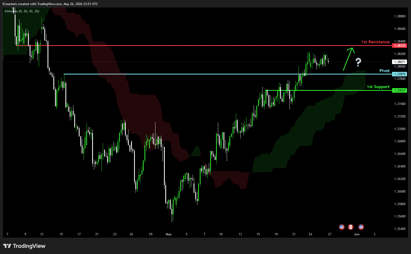Click the red 1.38335 price tag
Screen dimensions: 411x254
point(400,46)
